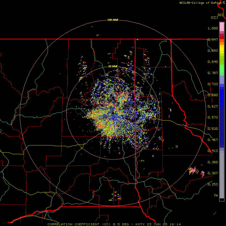226x226 pixels.
Task: Pick the pink swatch atop the color bar
Action: (x=222, y=27)
